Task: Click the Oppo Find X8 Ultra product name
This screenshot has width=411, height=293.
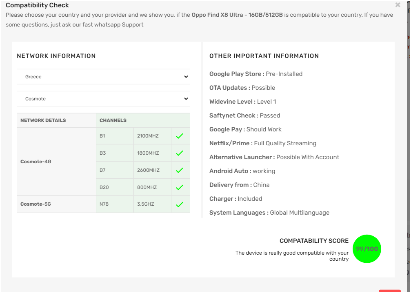Action: click(x=237, y=15)
